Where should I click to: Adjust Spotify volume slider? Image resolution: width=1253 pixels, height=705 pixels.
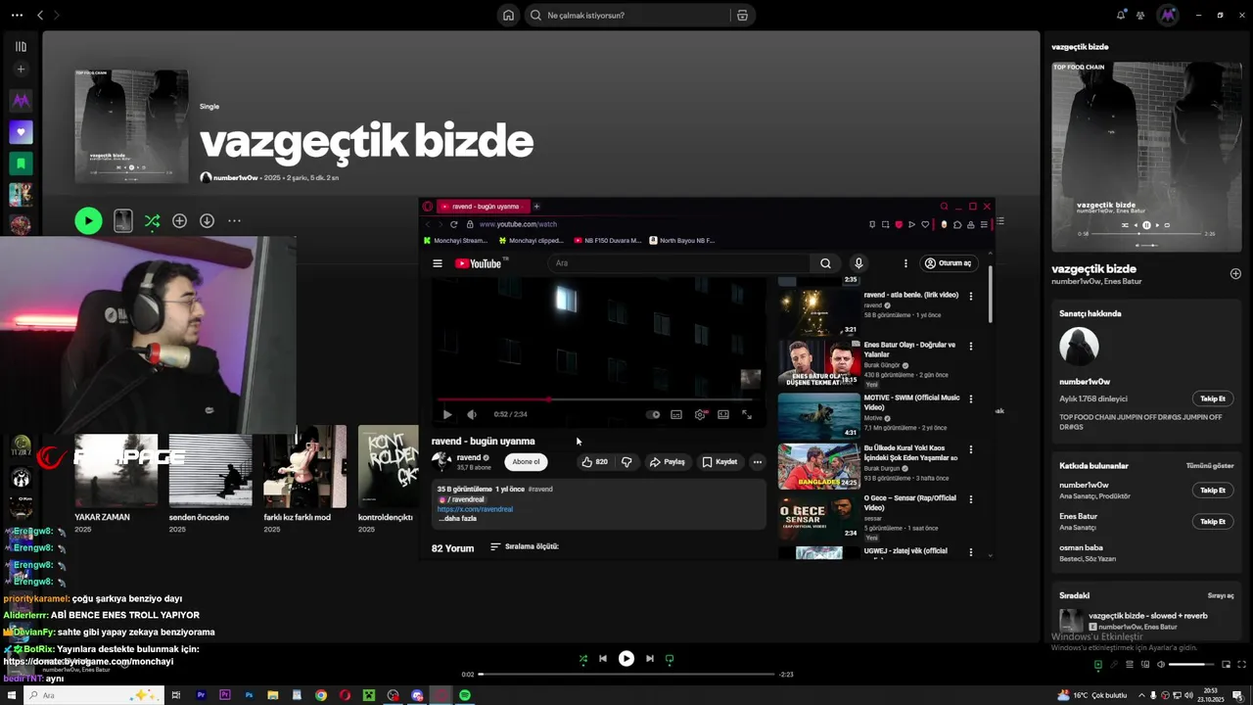pyautogui.click(x=1191, y=665)
